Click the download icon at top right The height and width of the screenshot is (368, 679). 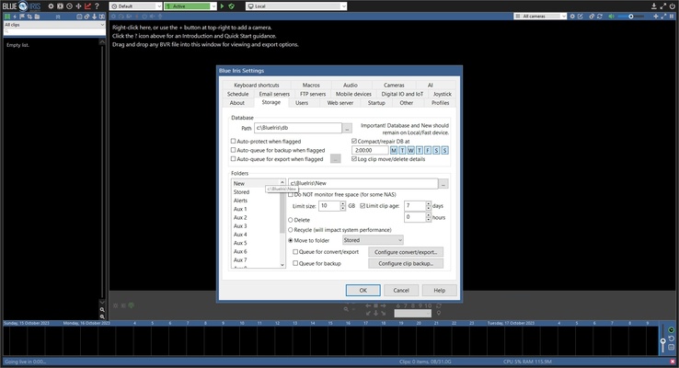[654, 6]
